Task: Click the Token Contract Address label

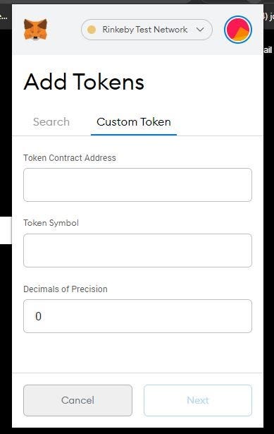Action: click(70, 158)
